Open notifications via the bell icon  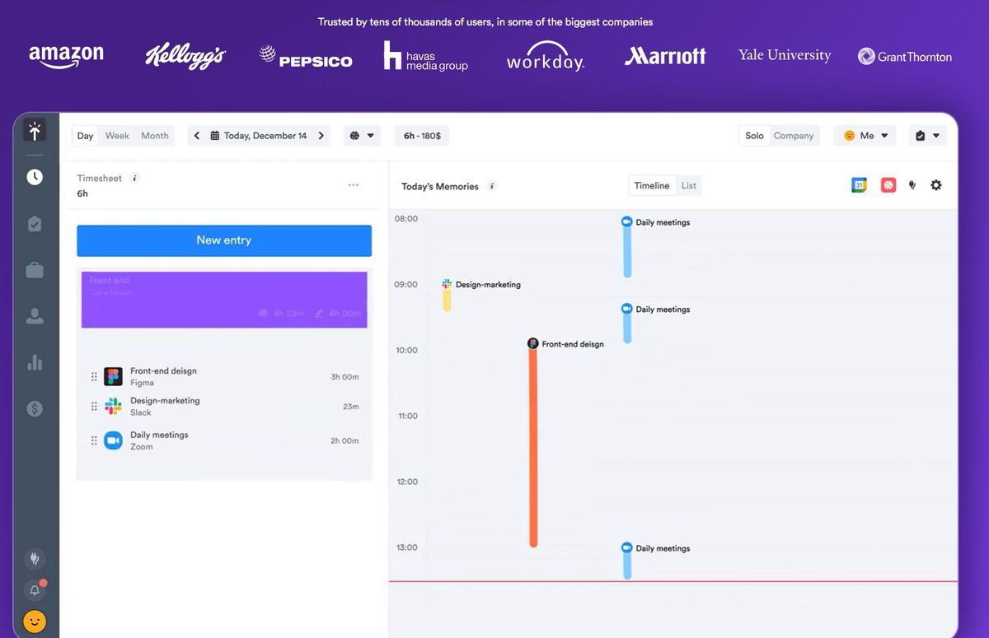34,589
